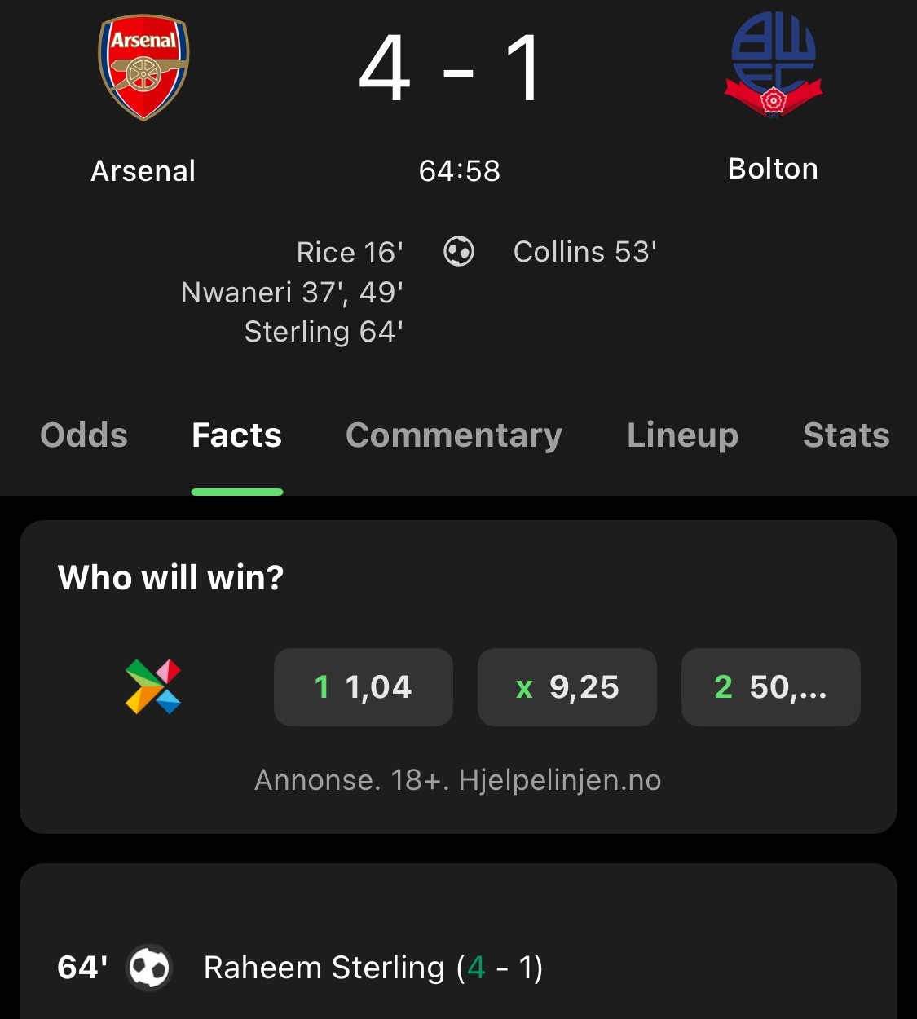Tap Collins 53' scorer entry

584,252
